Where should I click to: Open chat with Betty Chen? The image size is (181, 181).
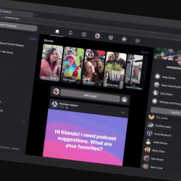coord(158,151)
